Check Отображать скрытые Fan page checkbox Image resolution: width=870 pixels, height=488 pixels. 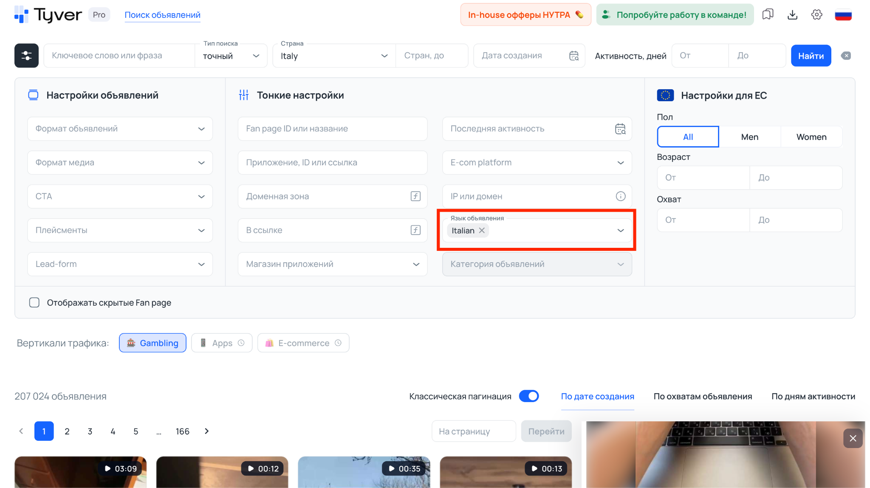[34, 303]
